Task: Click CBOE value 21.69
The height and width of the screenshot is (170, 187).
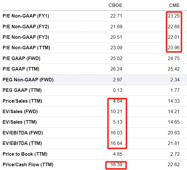Action: click(116, 27)
